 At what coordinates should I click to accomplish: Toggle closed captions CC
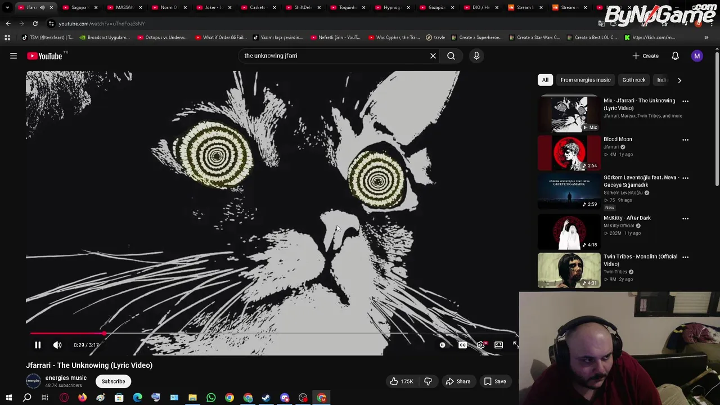[462, 345]
